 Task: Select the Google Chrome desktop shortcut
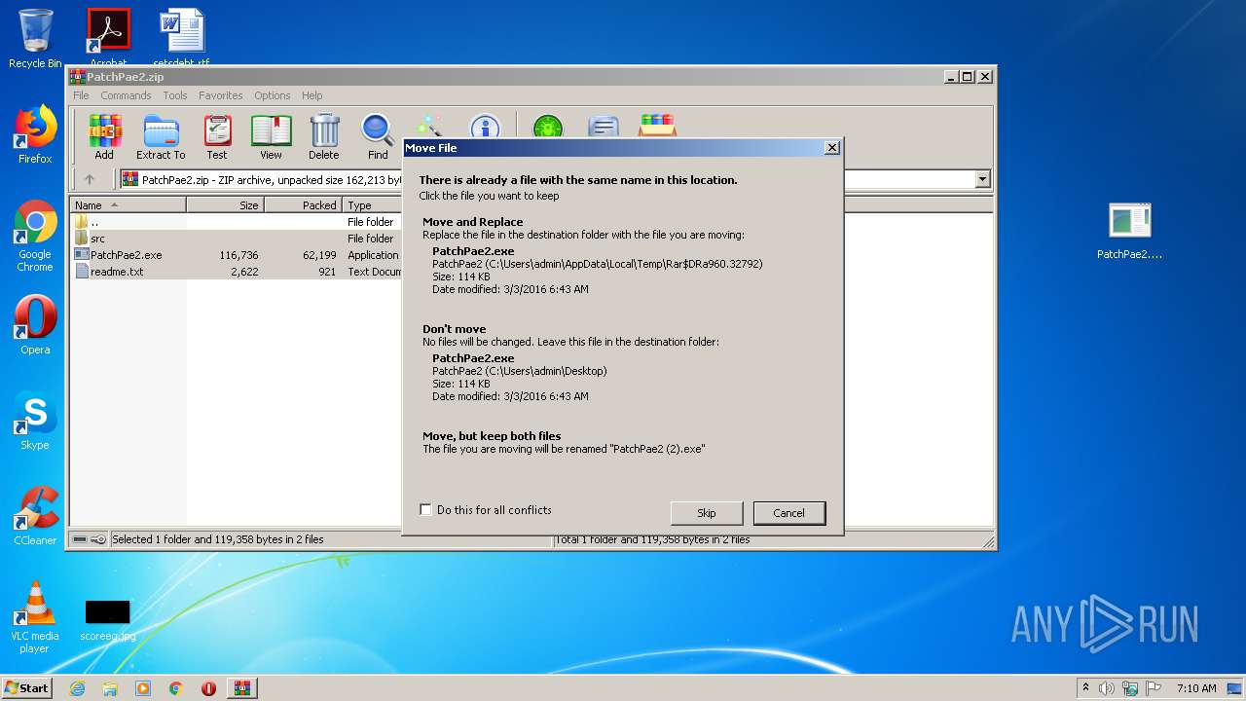pos(35,237)
